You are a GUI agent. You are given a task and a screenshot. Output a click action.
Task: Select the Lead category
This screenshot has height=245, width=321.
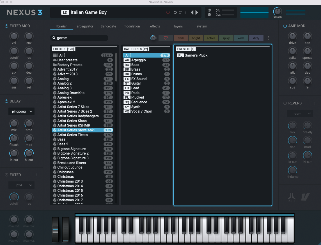[146, 88]
